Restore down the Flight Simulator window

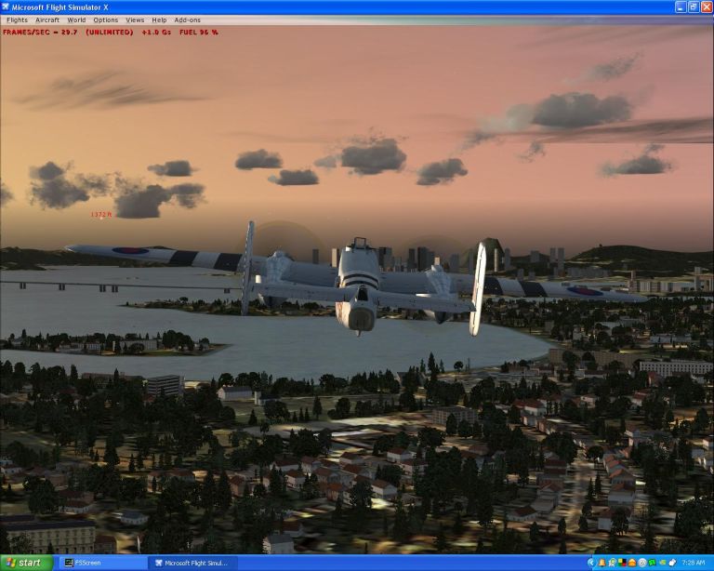coord(693,7)
